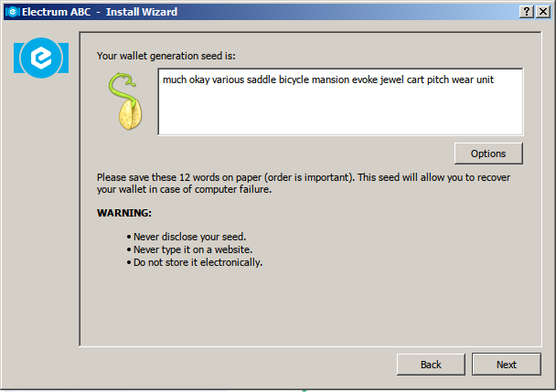Click the "Never disclose your seed." bullet

(187, 237)
